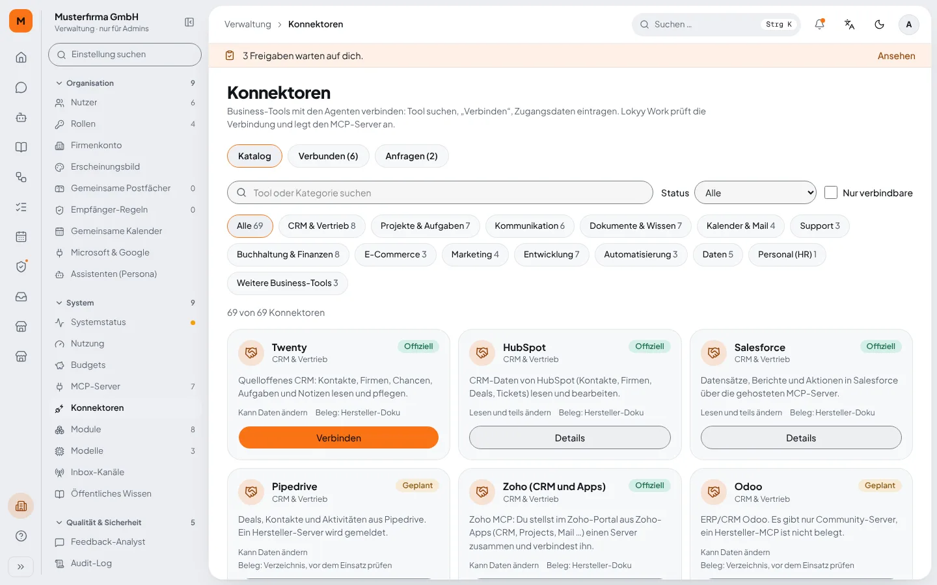The height and width of the screenshot is (585, 937).
Task: Open Systemstatus in sidebar
Action: (126, 322)
